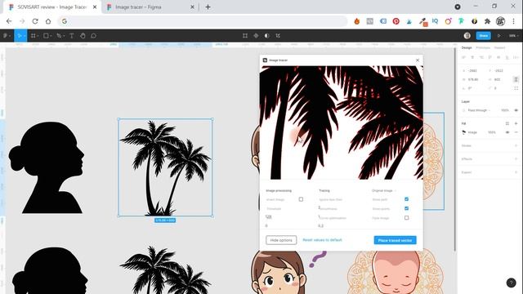523x294 pixels.
Task: Click Place traced vector button
Action: pyautogui.click(x=395, y=240)
